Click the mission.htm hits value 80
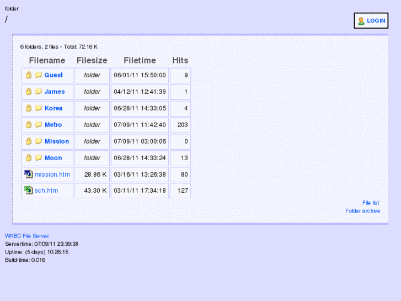 point(184,175)
